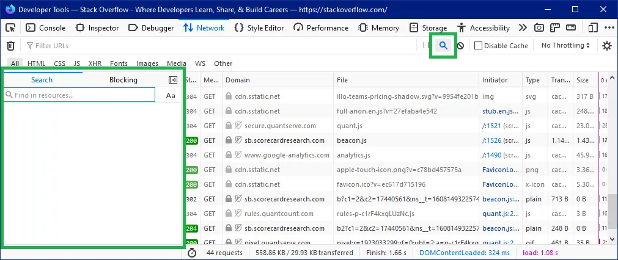618x260 pixels.
Task: Open the devtools customize menu
Action: [608, 28]
